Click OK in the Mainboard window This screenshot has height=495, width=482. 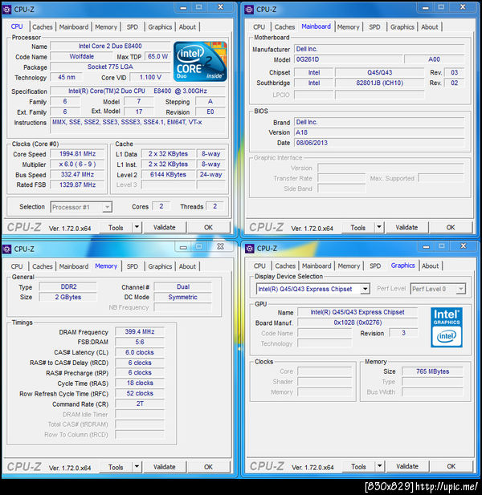tap(451, 227)
